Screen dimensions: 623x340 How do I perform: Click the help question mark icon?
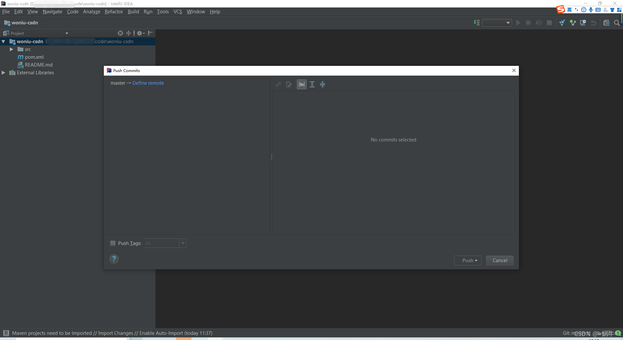pos(114,259)
